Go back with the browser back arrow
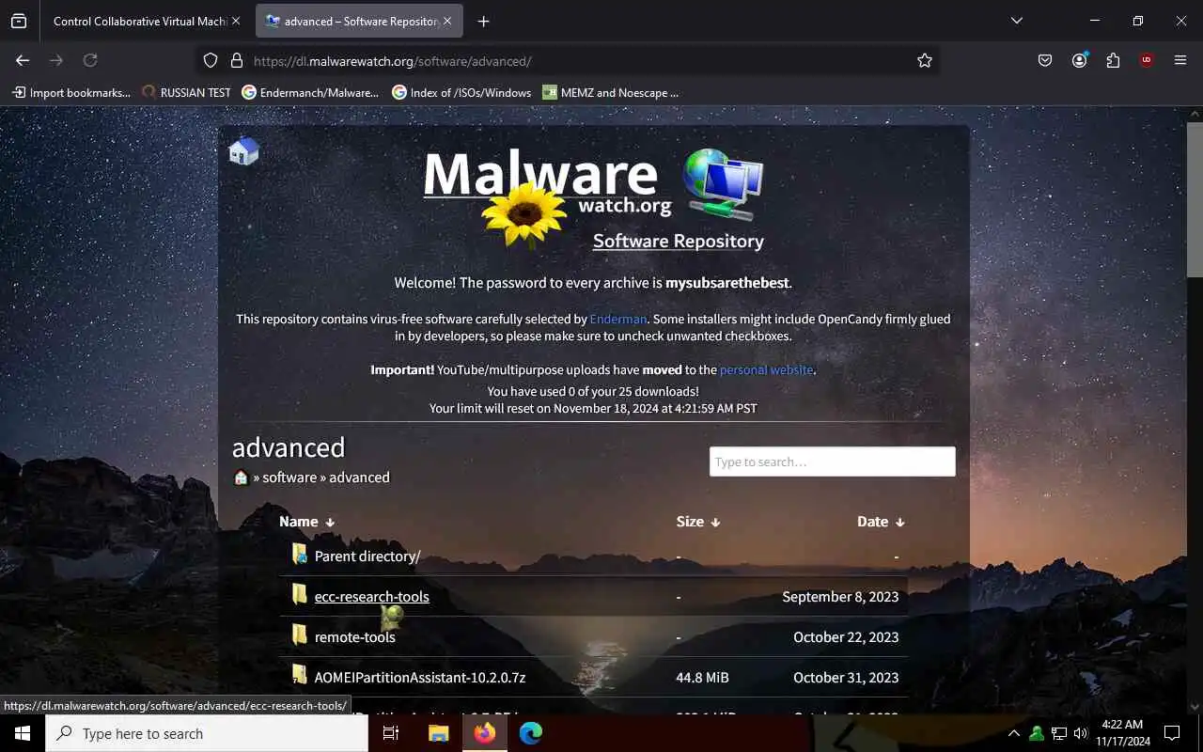The height and width of the screenshot is (752, 1203). pyautogui.click(x=23, y=60)
